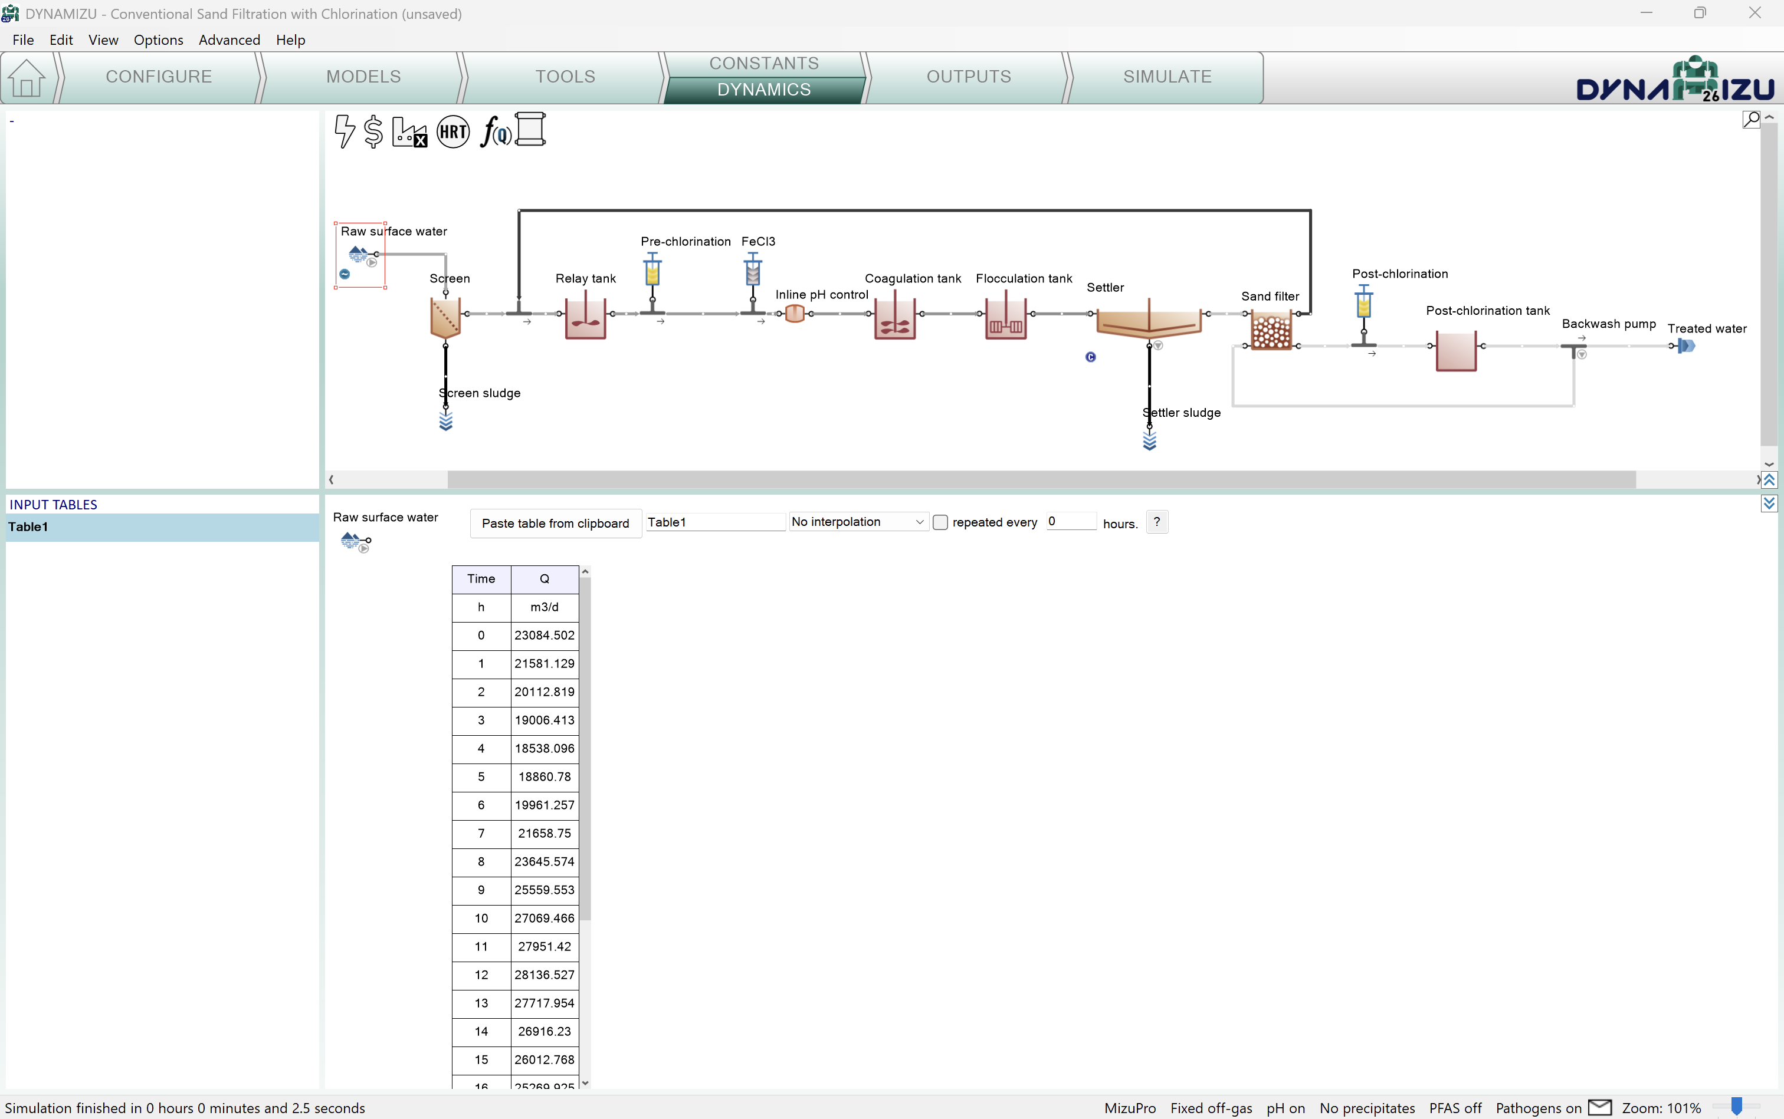Open the scroll notes icon
This screenshot has height=1119, width=1784.
pos(530,130)
